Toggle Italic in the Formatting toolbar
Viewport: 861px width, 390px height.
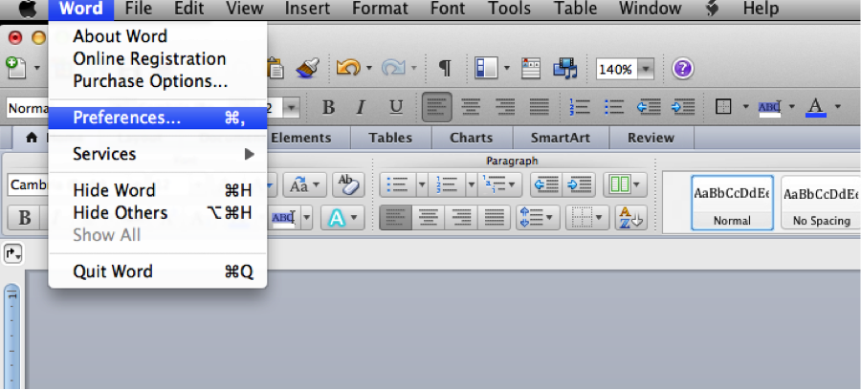point(361,106)
